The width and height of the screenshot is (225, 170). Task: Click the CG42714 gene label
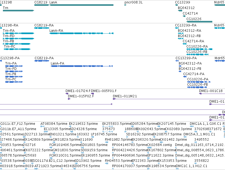(x=190, y=13)
